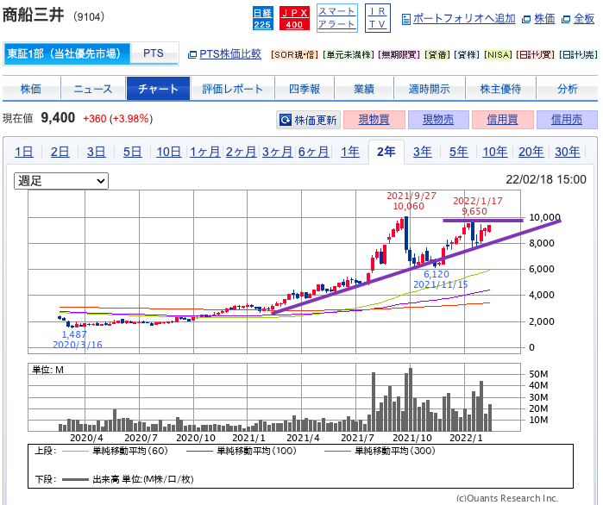Select the 30年 chart range
The image size is (603, 505).
(x=568, y=152)
